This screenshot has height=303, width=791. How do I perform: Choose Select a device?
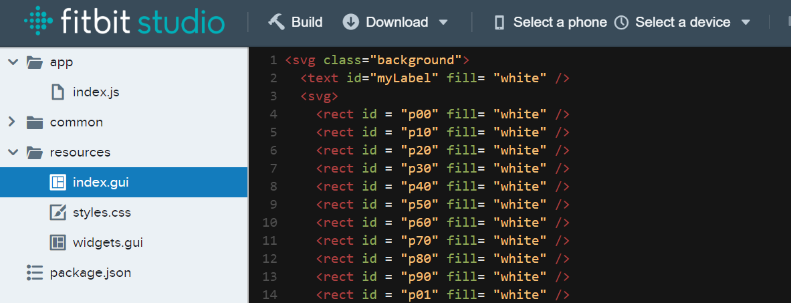click(683, 22)
